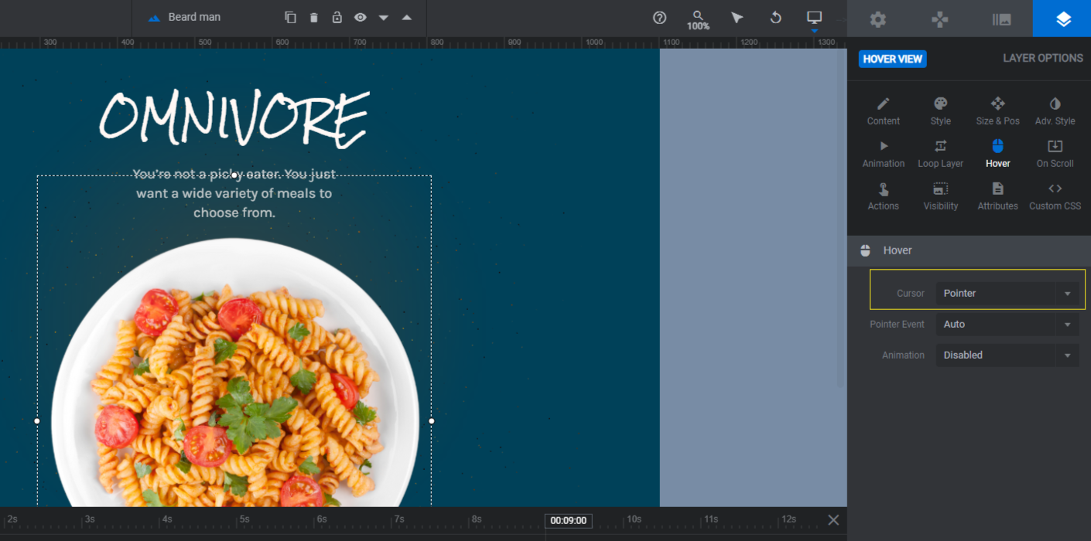This screenshot has width=1091, height=541.
Task: Collapse the Hover section header
Action: pyautogui.click(x=969, y=250)
